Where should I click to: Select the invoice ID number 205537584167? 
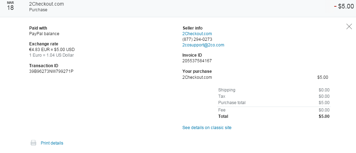[x=197, y=61]
